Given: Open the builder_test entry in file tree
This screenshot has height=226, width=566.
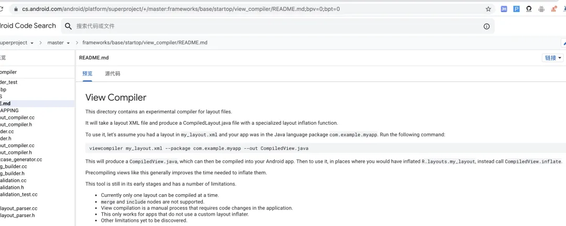Looking at the screenshot, I should tap(9, 82).
